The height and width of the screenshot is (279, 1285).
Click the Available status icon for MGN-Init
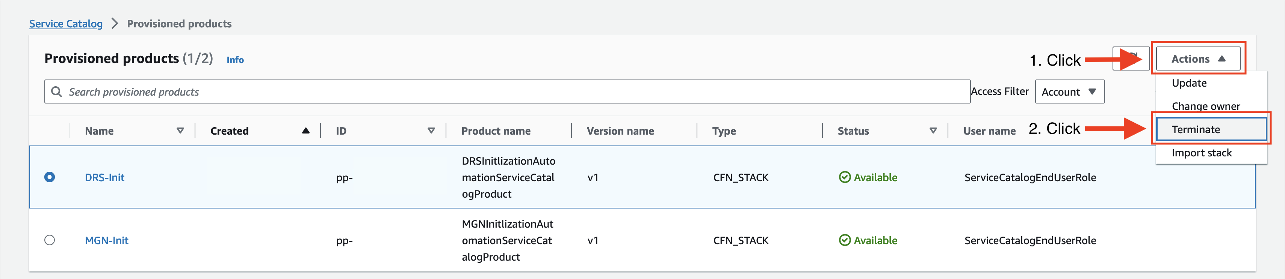click(845, 240)
